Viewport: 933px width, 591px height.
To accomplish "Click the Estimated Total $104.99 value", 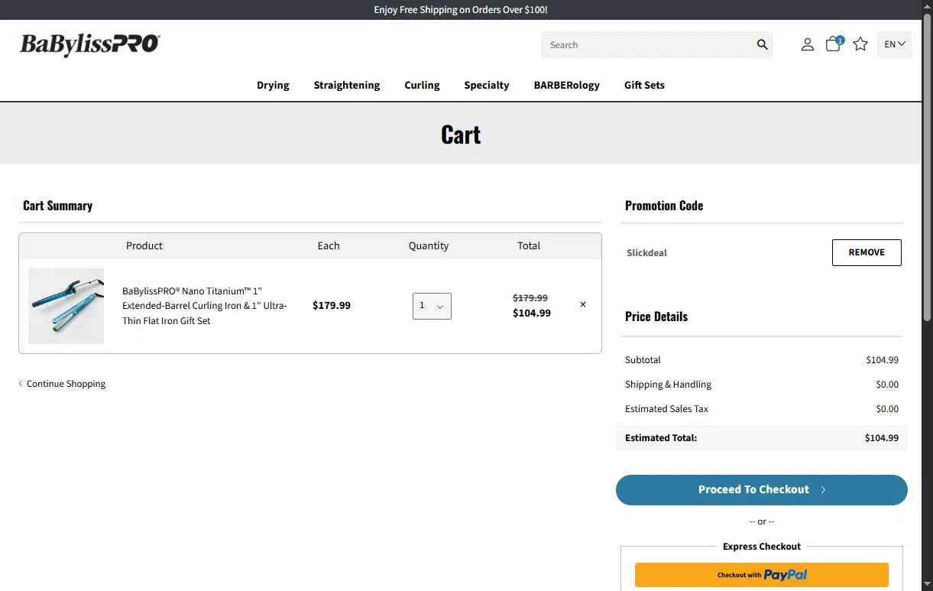I will click(882, 438).
